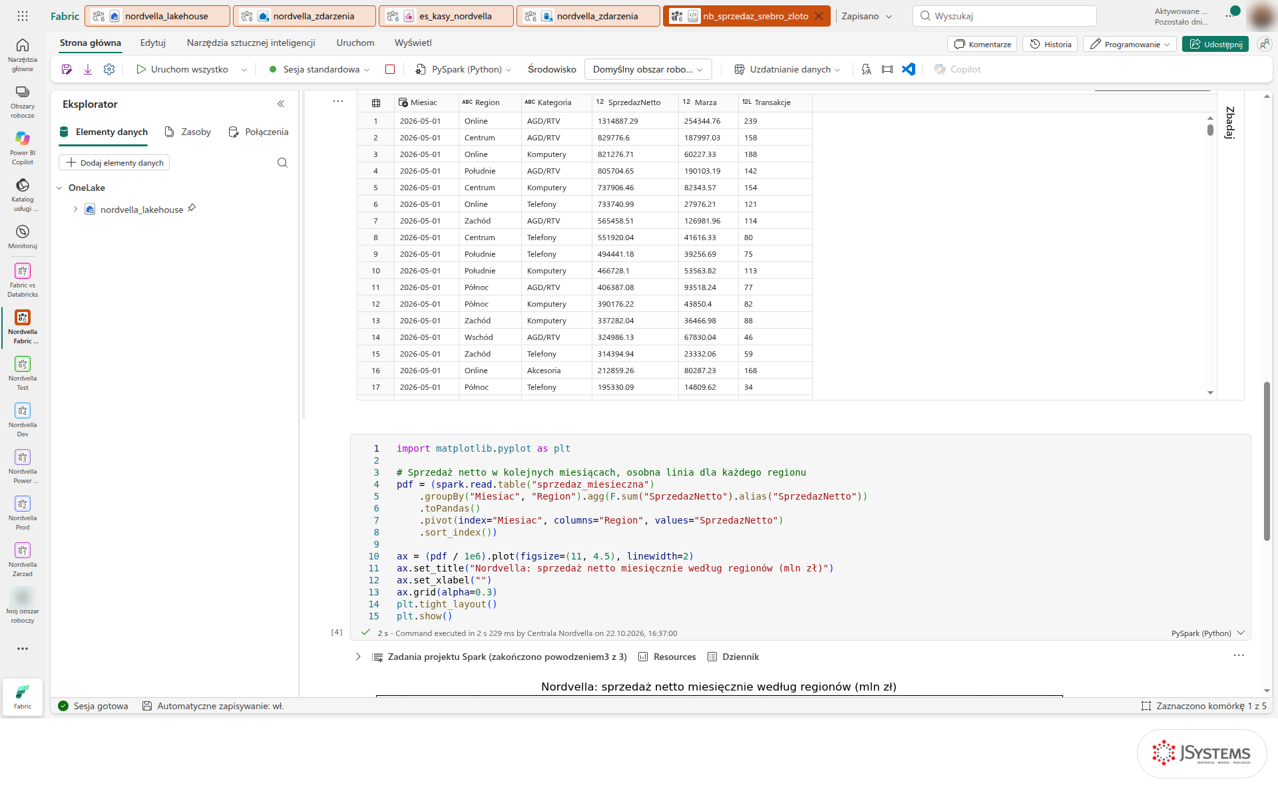Select the es_kasy_nordvella tab
The image size is (1278, 789).
[x=446, y=16]
